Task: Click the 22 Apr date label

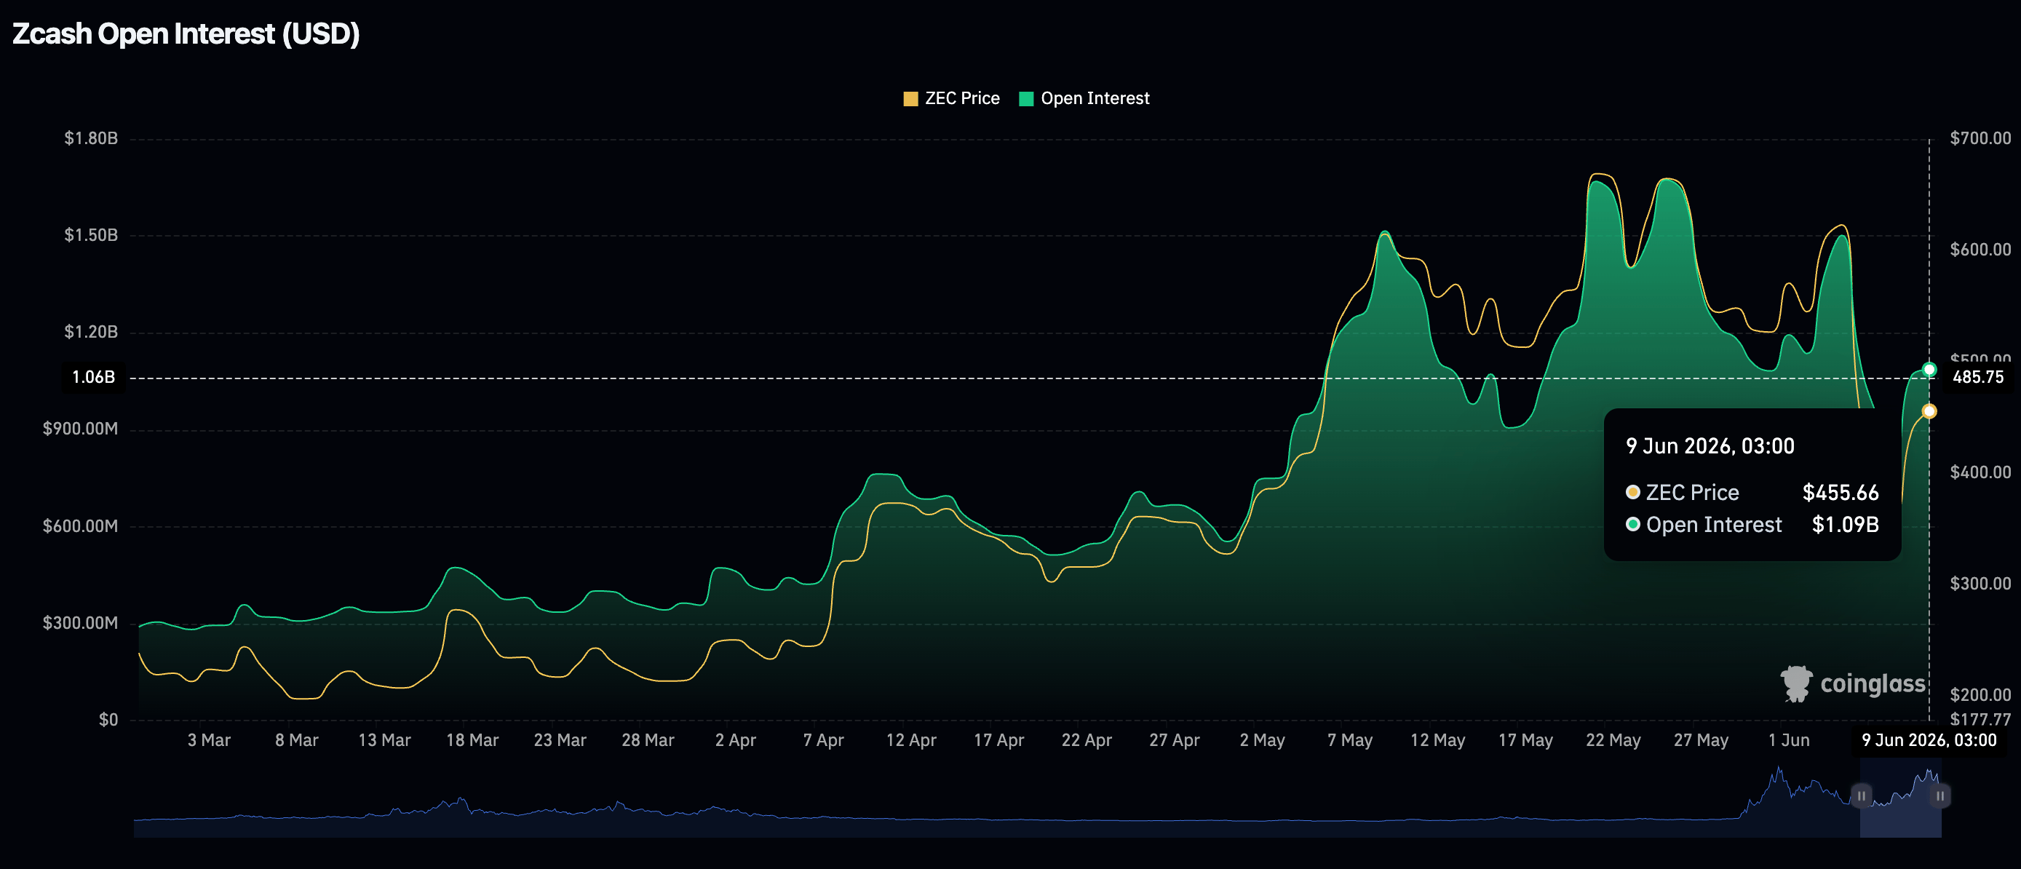Action: (1087, 740)
